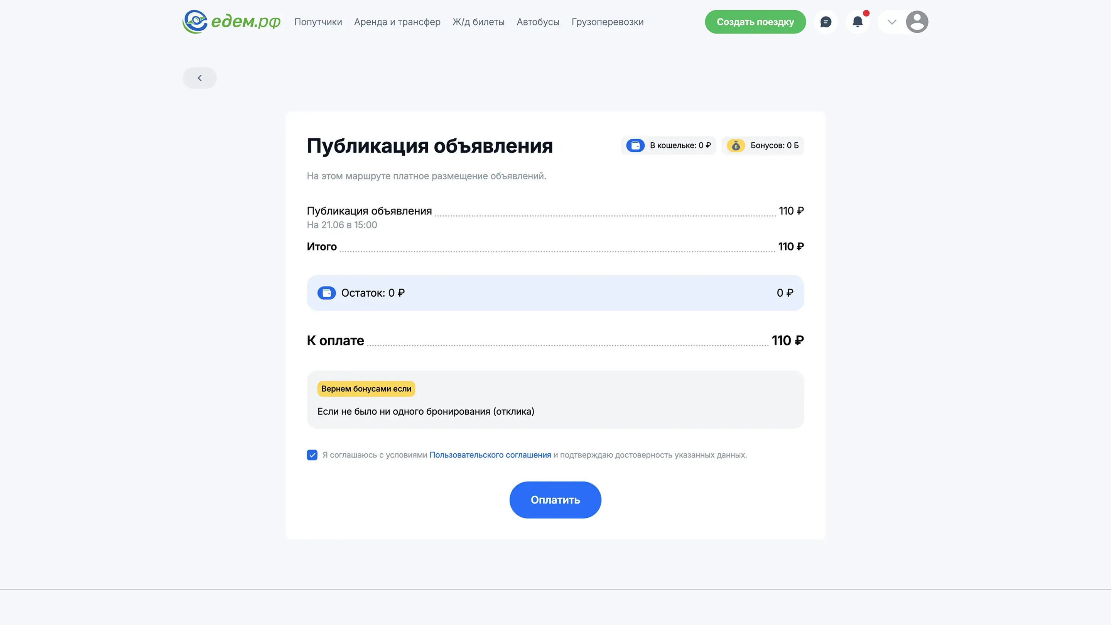This screenshot has width=1111, height=625.
Task: Open the Попутчики menu item
Action: 318,22
